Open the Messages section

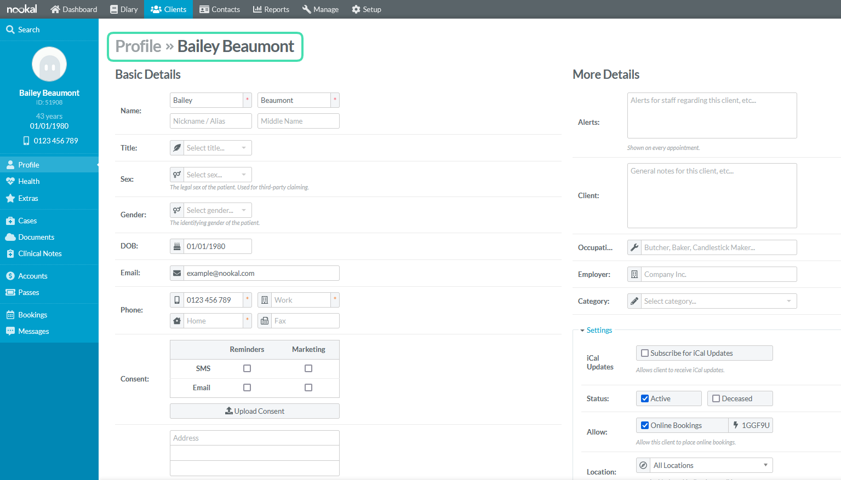(34, 331)
